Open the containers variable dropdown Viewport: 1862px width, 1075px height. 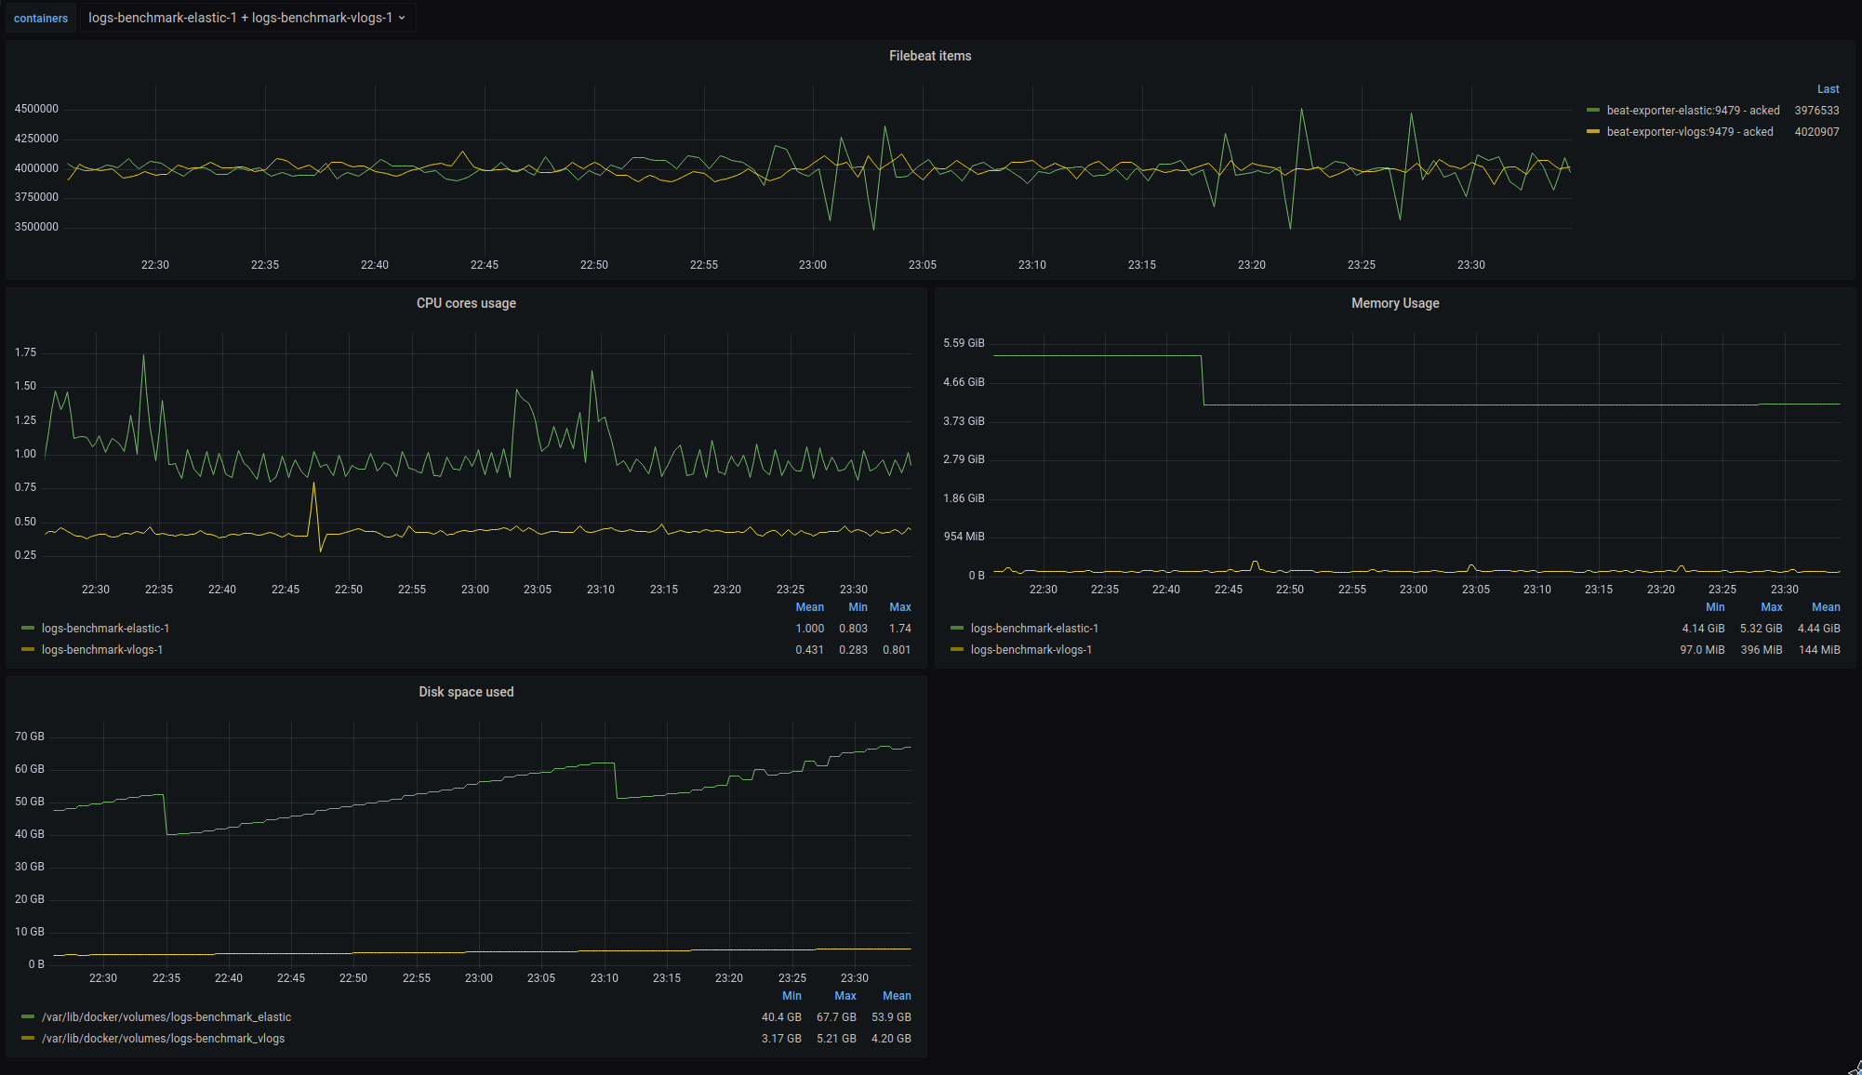pyautogui.click(x=246, y=18)
